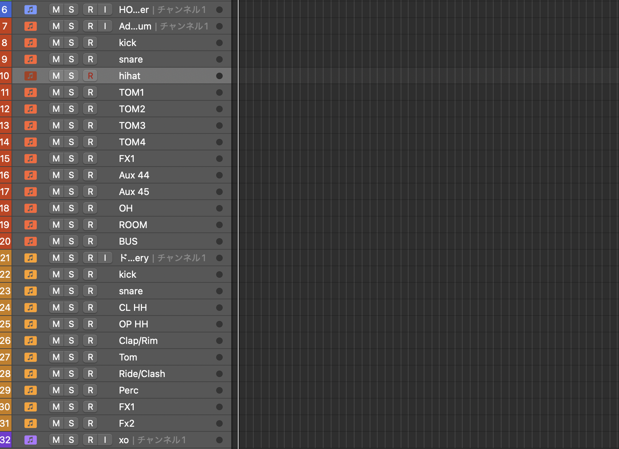The image size is (619, 449).
Task: Record-enable track 22 kick
Action: [90, 275]
